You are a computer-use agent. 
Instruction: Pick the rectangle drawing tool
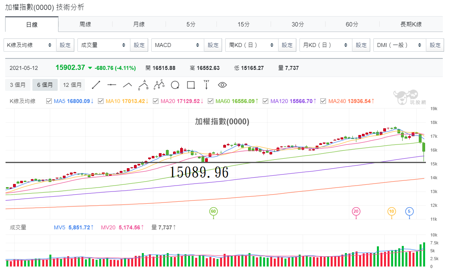pyautogui.click(x=191, y=85)
